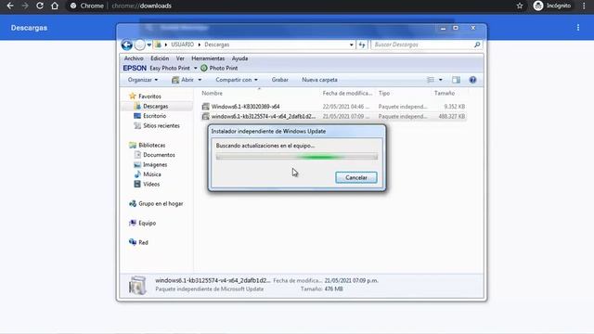Screen dimensions: 594x334
Task: Click Grabar toolbar button
Action: [280, 80]
